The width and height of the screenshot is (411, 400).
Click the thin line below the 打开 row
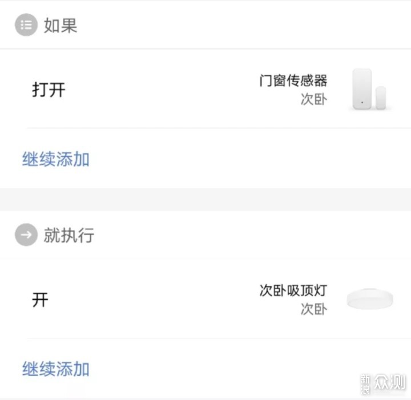[x=219, y=128]
